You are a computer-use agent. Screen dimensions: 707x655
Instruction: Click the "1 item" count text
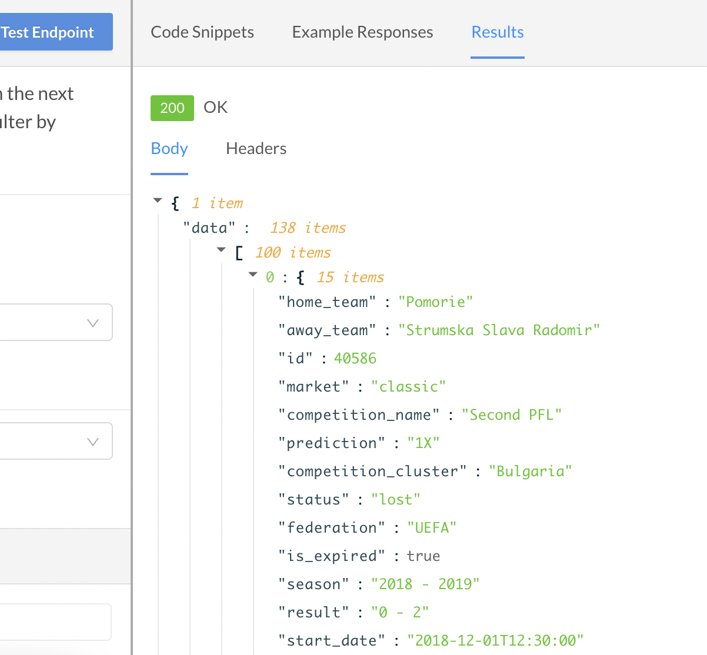click(217, 203)
